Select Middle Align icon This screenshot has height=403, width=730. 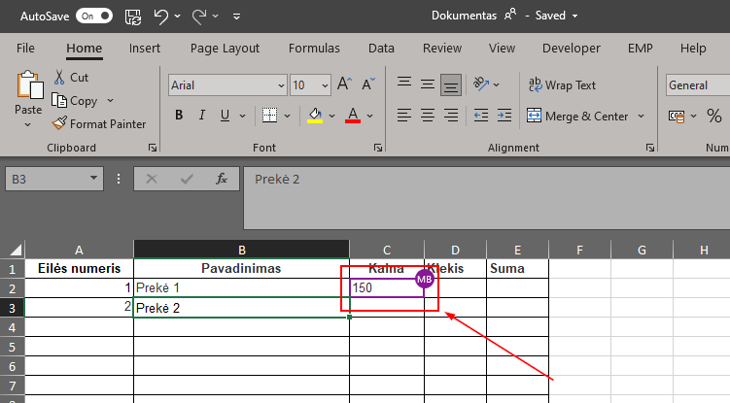428,84
